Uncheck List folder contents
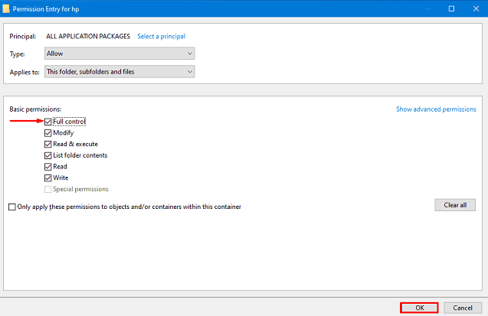488x316 pixels. click(48, 155)
